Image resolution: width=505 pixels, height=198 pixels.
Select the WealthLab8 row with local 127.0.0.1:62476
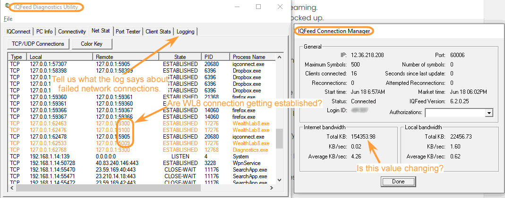[x=142, y=130]
